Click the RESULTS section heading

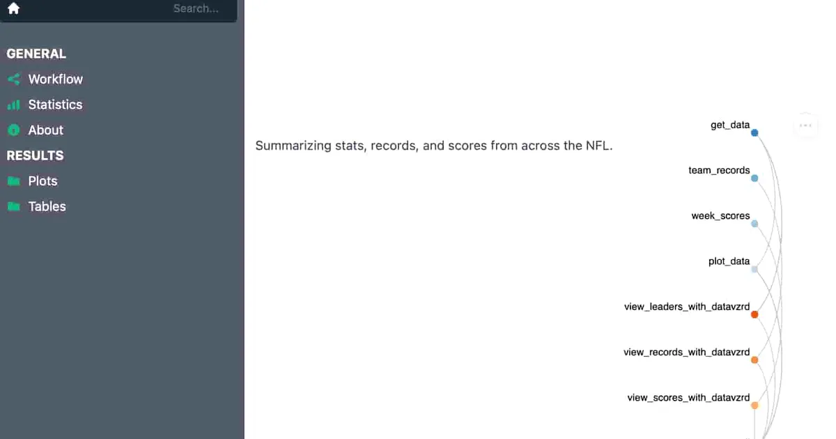tap(35, 155)
